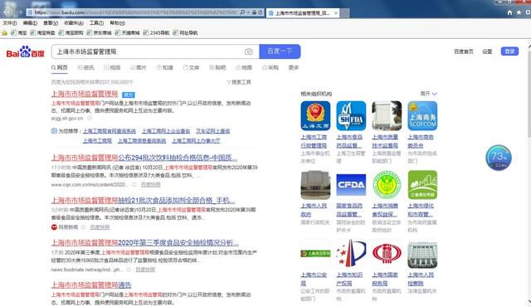Open the 上海市知识产权局 red-blue logo icon
Screen dimensions: 531x307
(x=351, y=254)
